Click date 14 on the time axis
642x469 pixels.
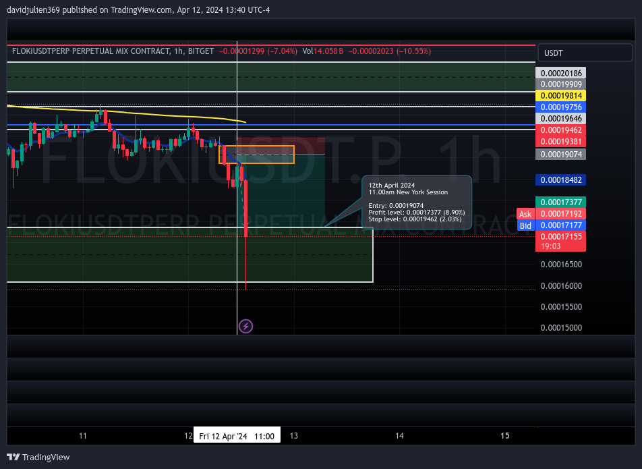click(399, 436)
